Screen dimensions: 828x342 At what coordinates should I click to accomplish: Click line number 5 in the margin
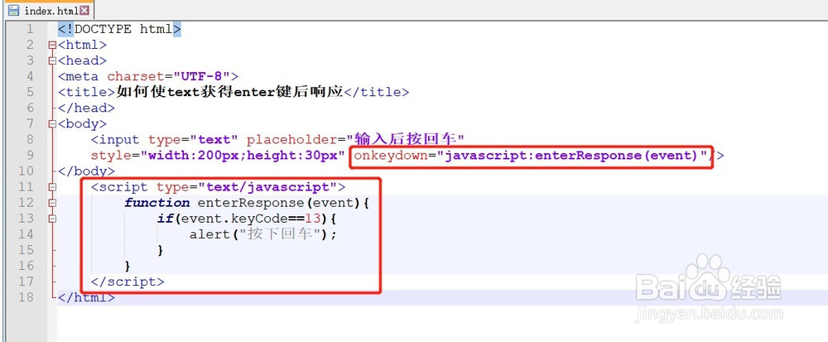29,93
